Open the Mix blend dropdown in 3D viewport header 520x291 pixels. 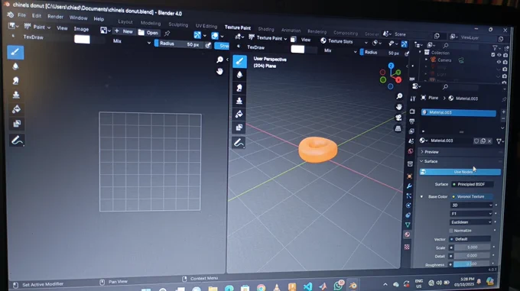click(x=340, y=51)
